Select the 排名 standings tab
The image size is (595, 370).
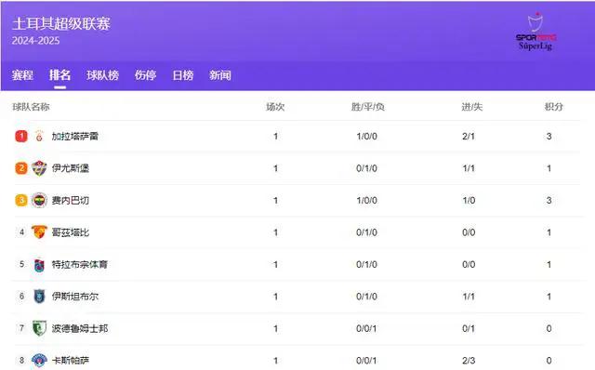[x=59, y=75]
